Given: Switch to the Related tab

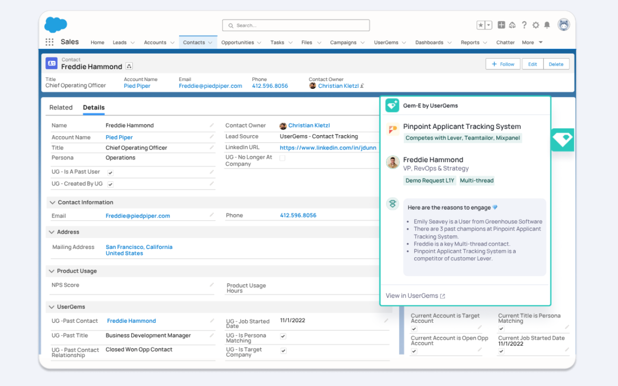Looking at the screenshot, I should 61,108.
